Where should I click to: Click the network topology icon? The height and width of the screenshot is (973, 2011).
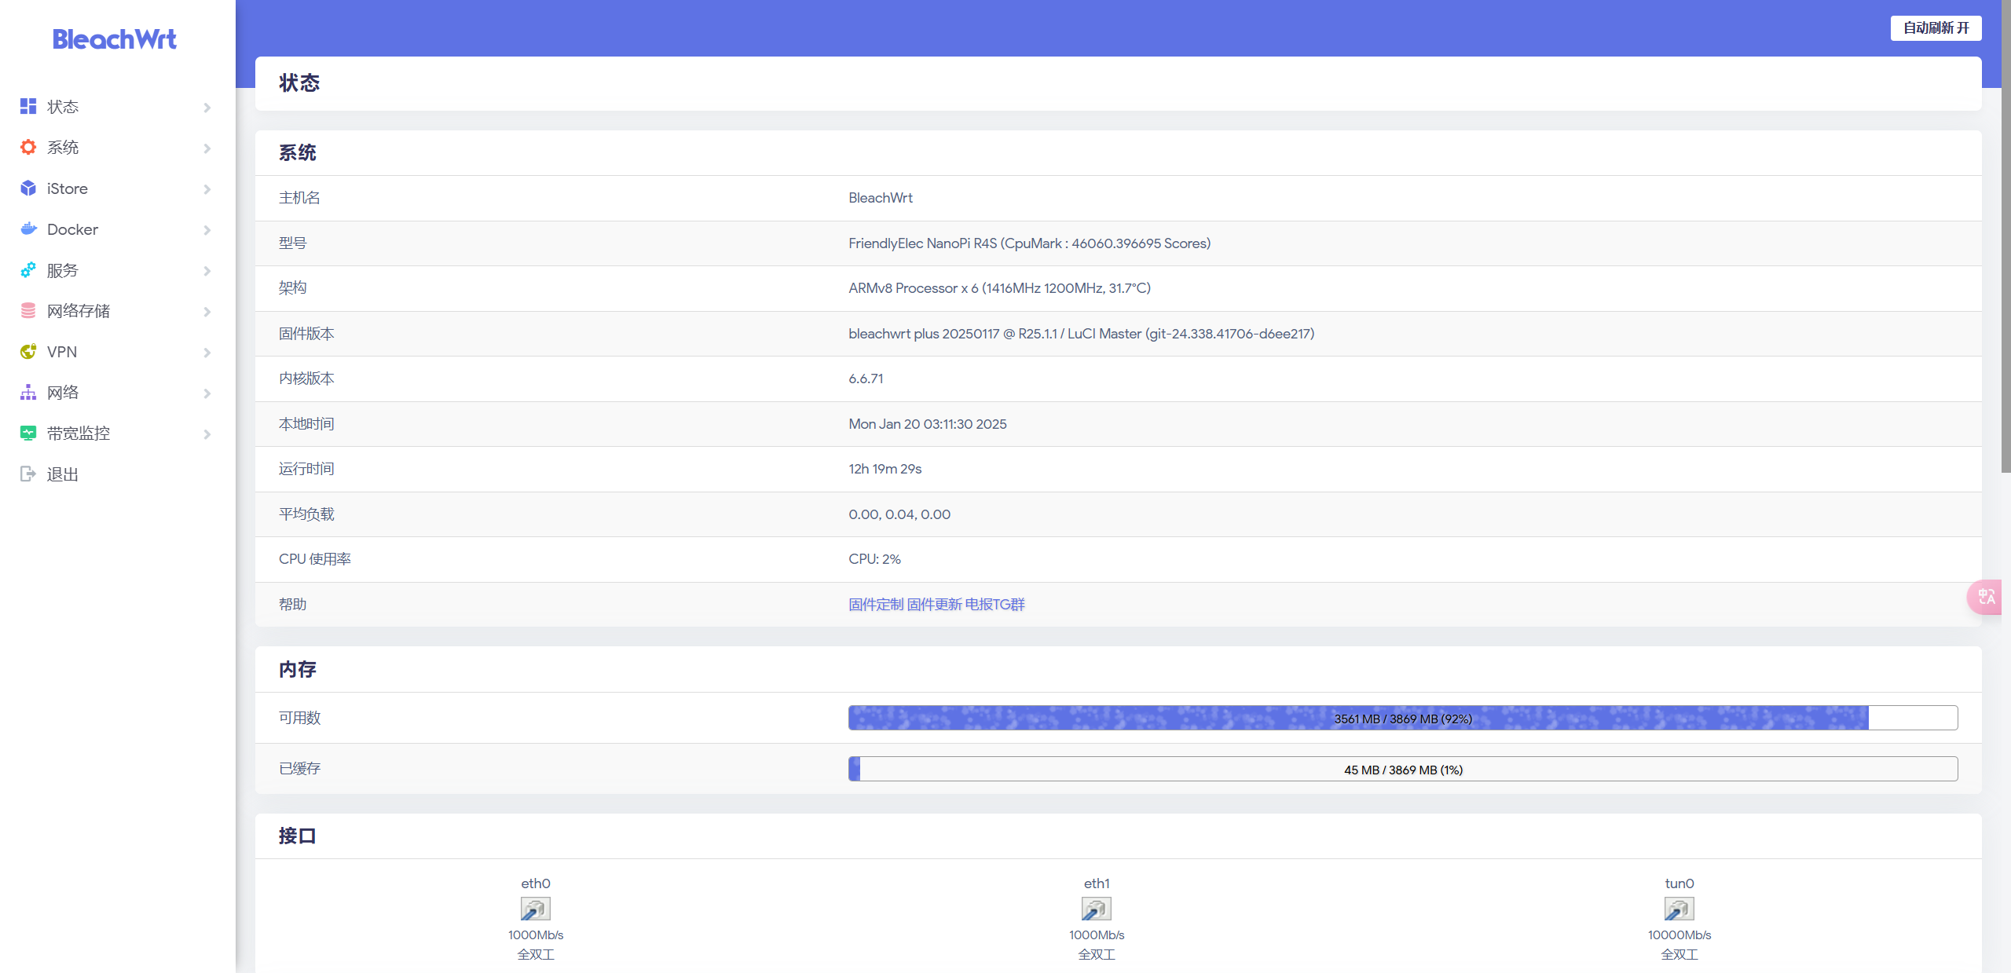tap(28, 392)
